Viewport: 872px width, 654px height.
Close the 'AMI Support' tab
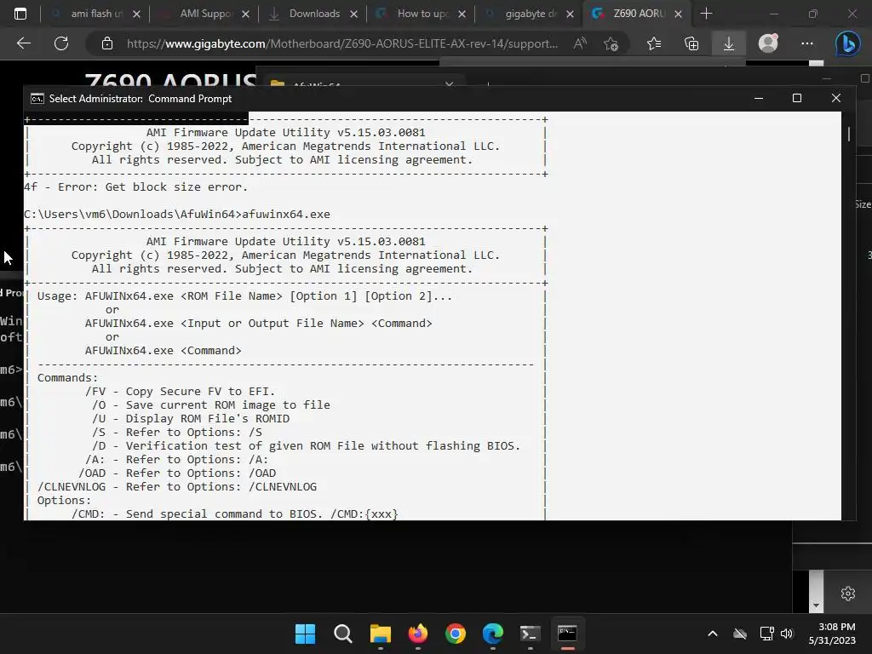tap(246, 14)
